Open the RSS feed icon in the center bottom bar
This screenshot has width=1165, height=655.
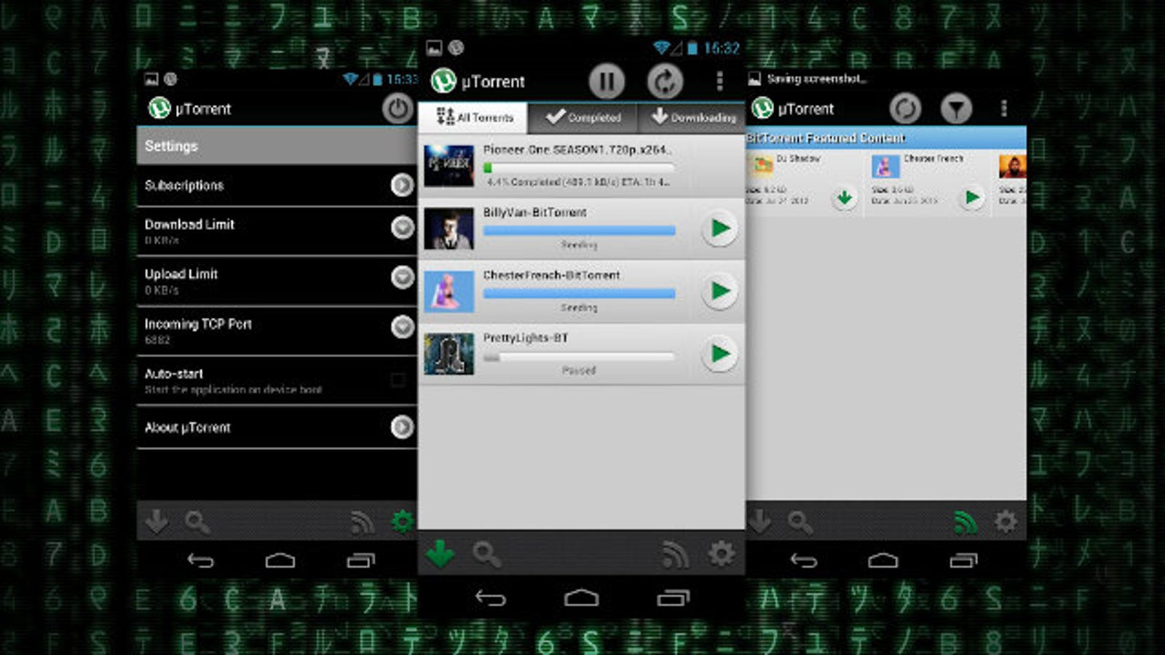675,555
